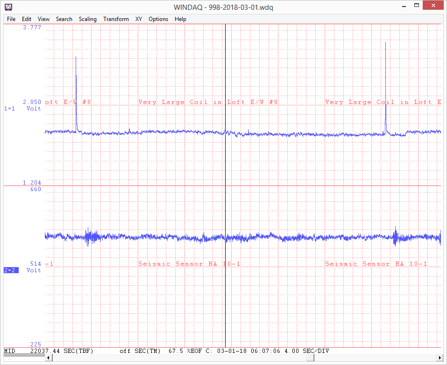Viewport: 447px width, 365px height.
Task: Open the Search menu
Action: tap(64, 19)
